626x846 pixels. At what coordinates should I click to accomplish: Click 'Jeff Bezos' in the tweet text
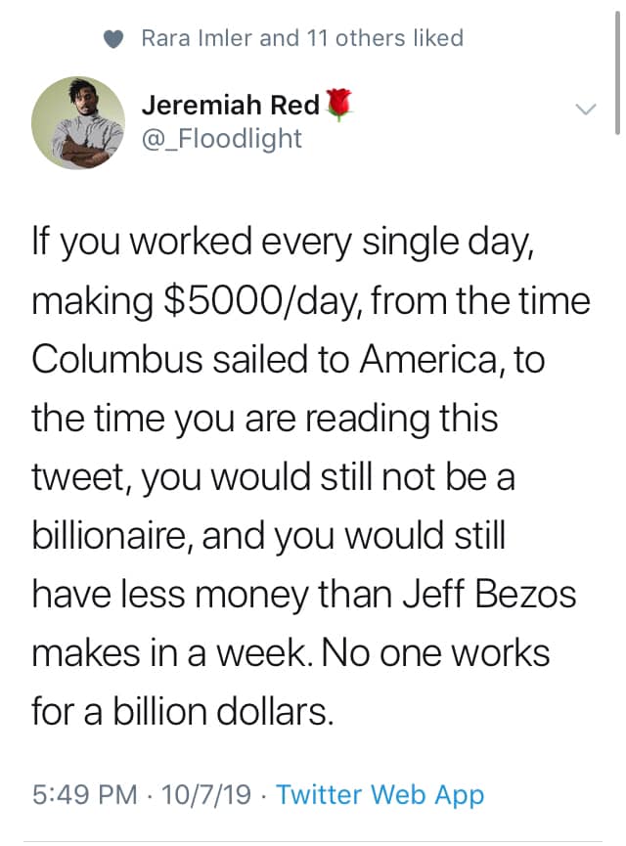click(489, 594)
